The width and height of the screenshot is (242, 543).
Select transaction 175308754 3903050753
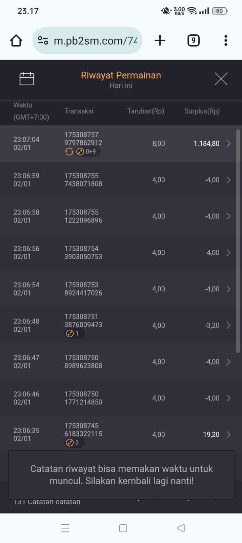(83, 253)
